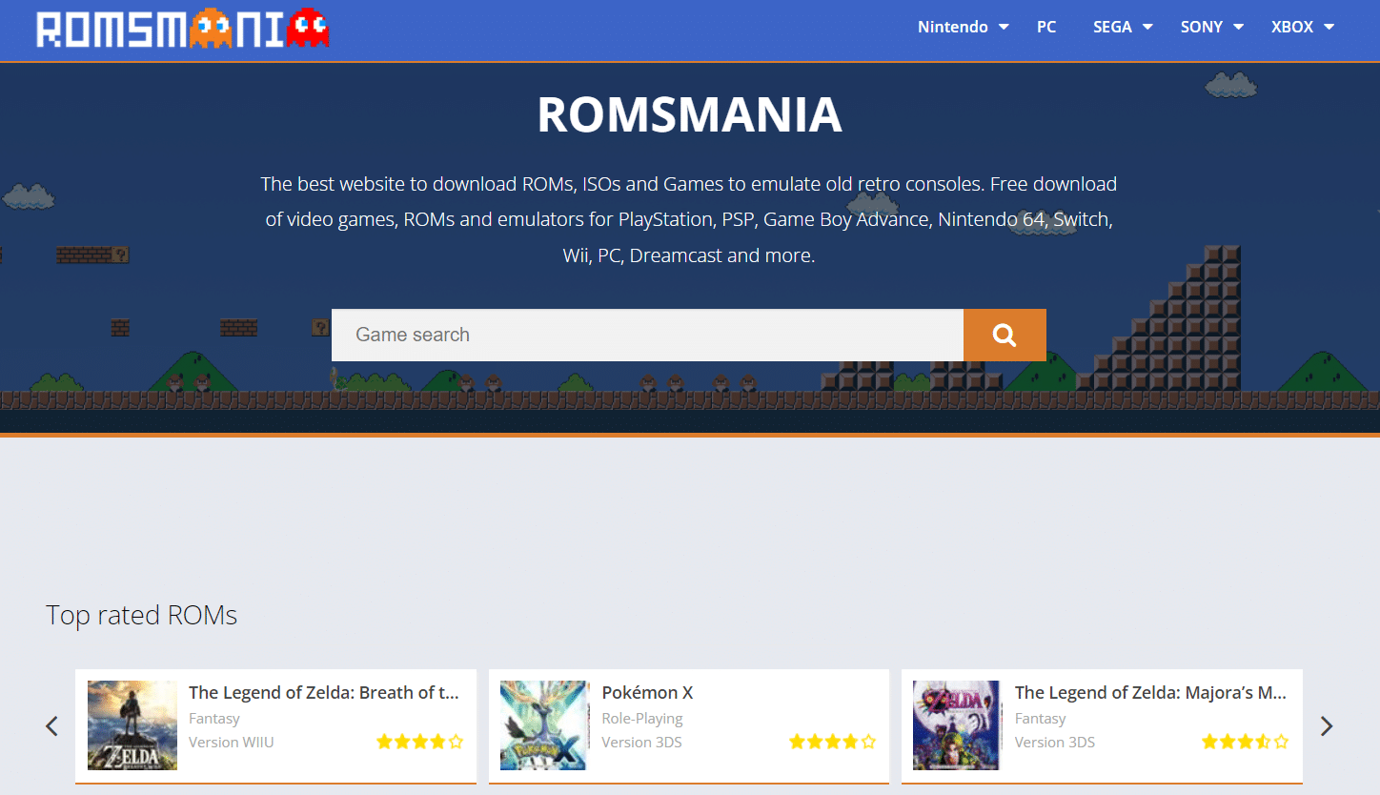
Task: Click the Majora's Mask star rating
Action: (1245, 742)
